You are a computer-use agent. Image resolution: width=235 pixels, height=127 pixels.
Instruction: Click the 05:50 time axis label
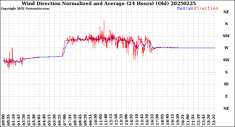click(54, 120)
